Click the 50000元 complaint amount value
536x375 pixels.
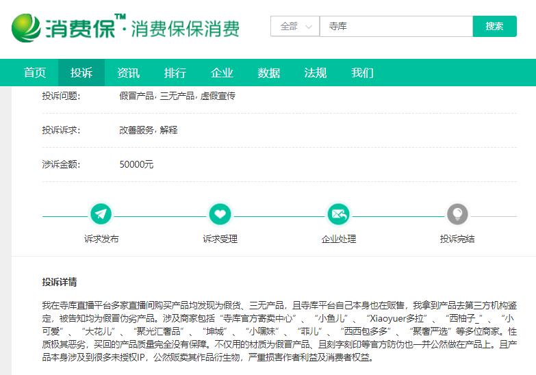pos(136,164)
